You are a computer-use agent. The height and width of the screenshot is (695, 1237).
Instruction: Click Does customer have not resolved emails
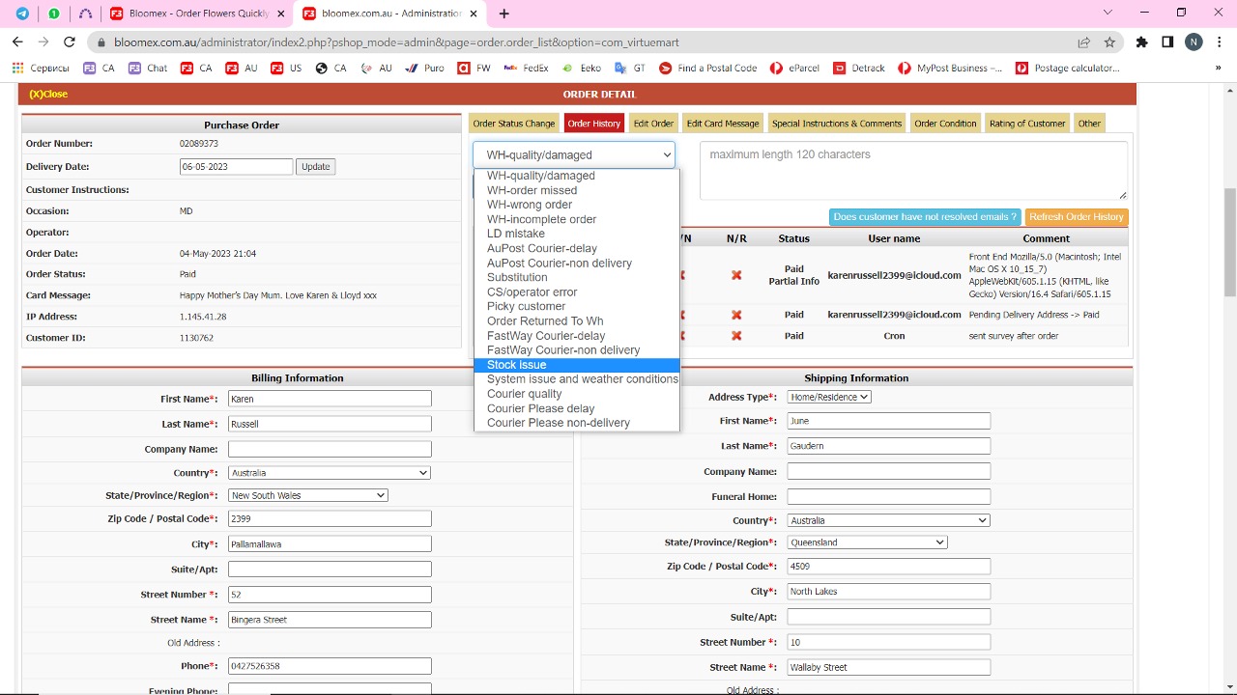pos(925,217)
